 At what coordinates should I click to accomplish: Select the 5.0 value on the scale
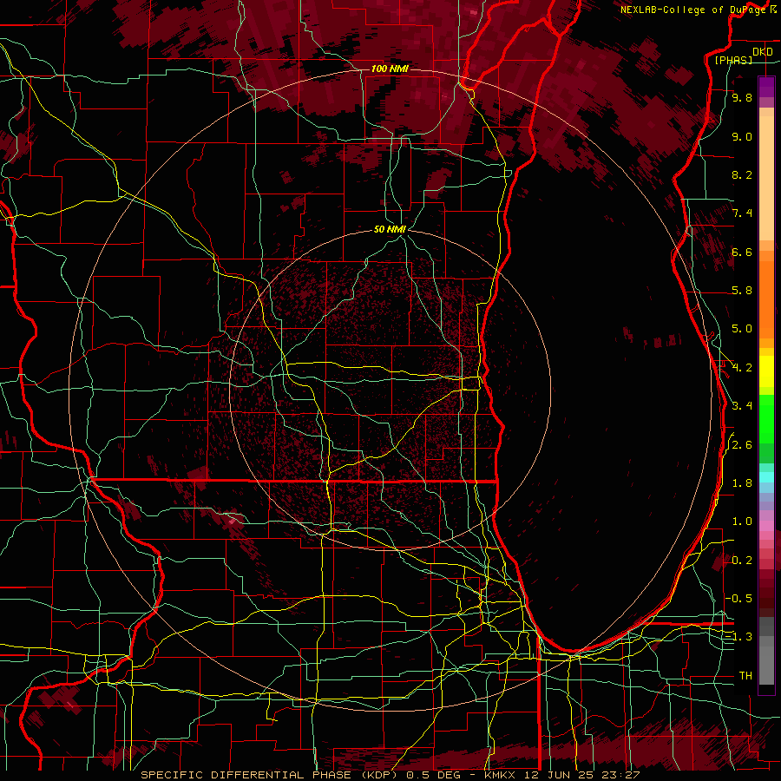[x=742, y=329]
